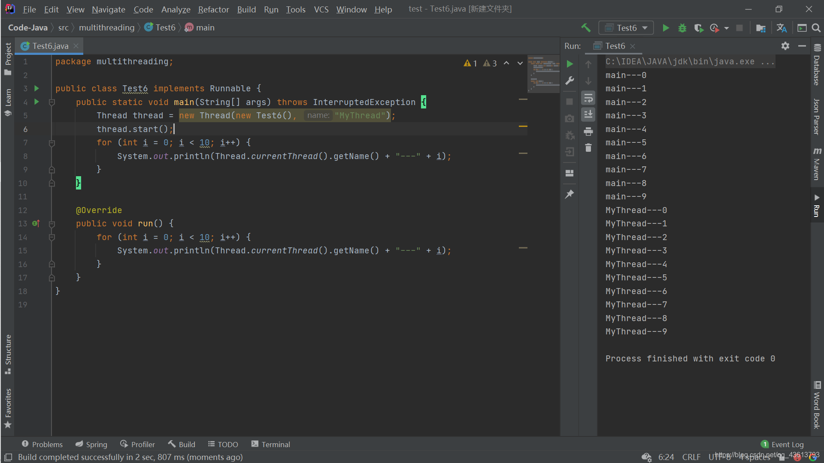Viewport: 824px width, 463px height.
Task: Open the Problems tool window
Action: click(42, 444)
